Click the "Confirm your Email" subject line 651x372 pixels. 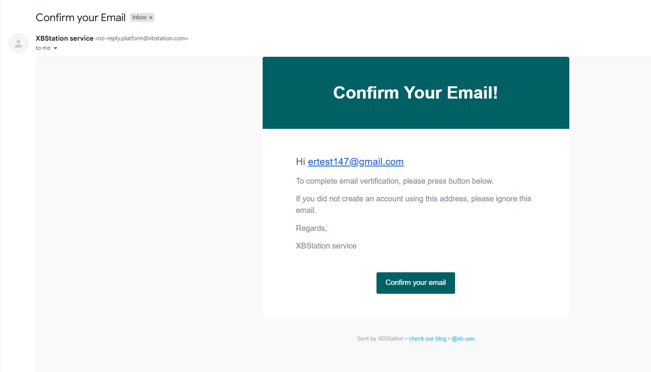[81, 18]
